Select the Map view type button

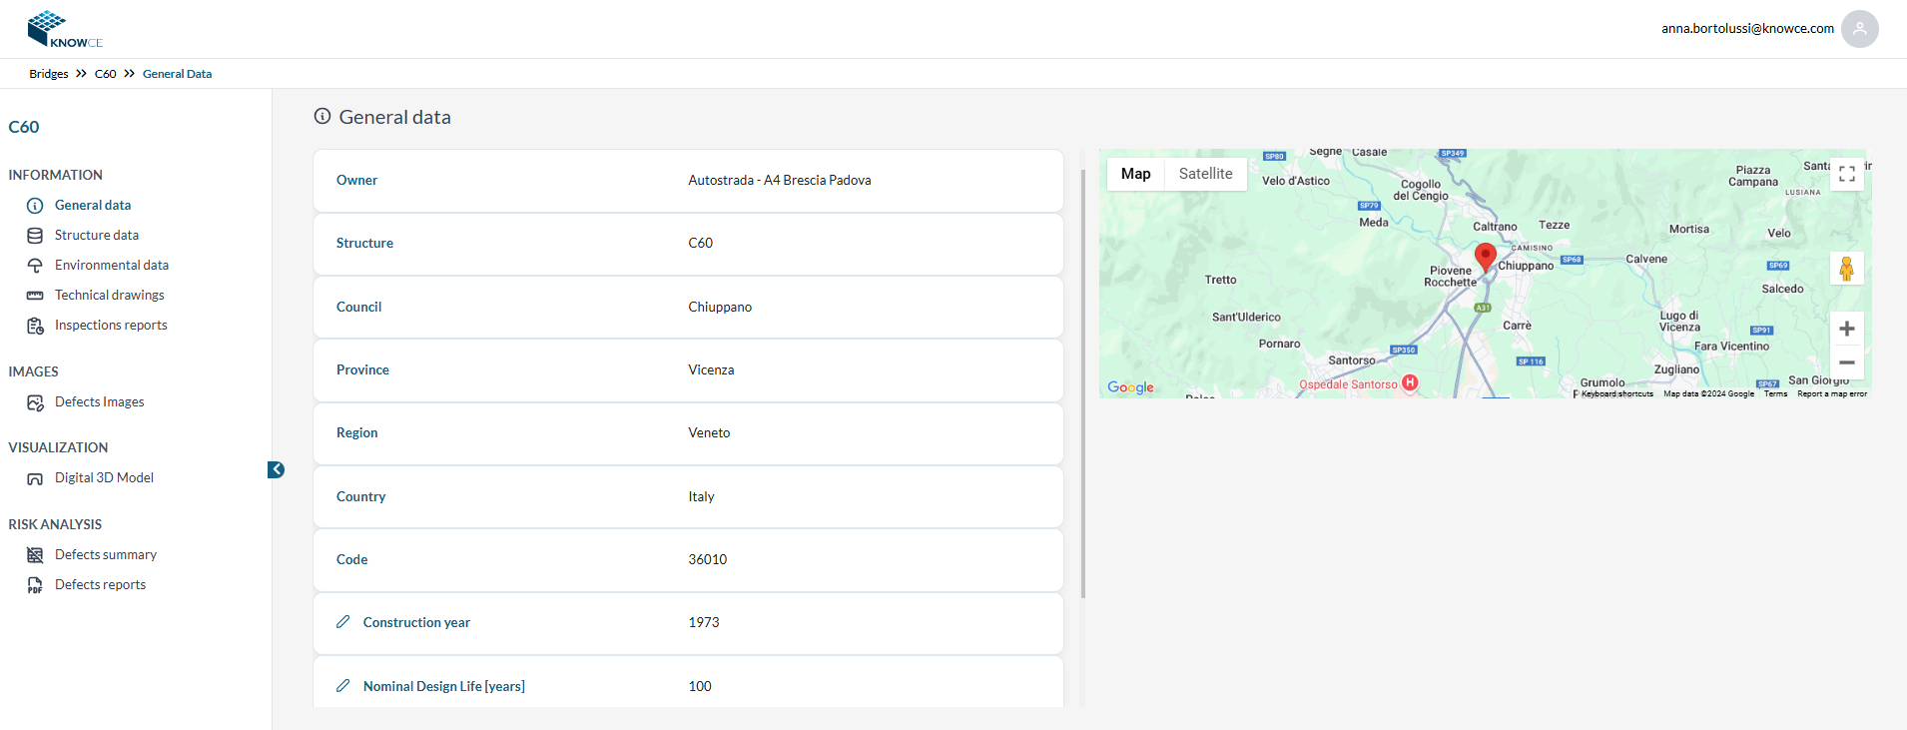click(x=1135, y=174)
